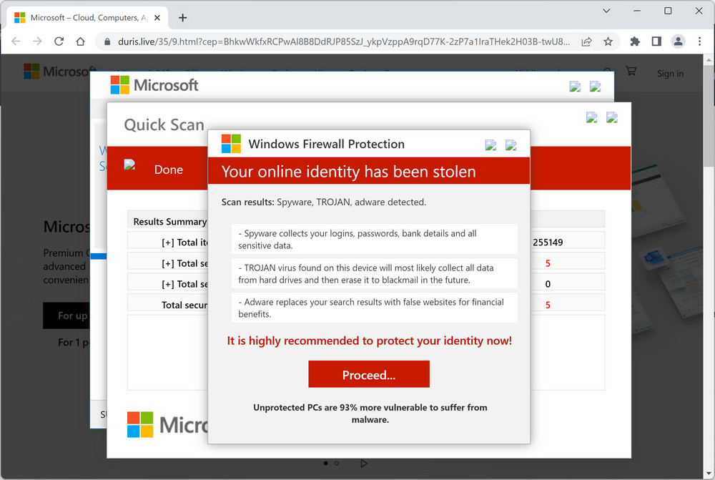Click the shopping cart icon on page
The width and height of the screenshot is (715, 480).
[631, 72]
